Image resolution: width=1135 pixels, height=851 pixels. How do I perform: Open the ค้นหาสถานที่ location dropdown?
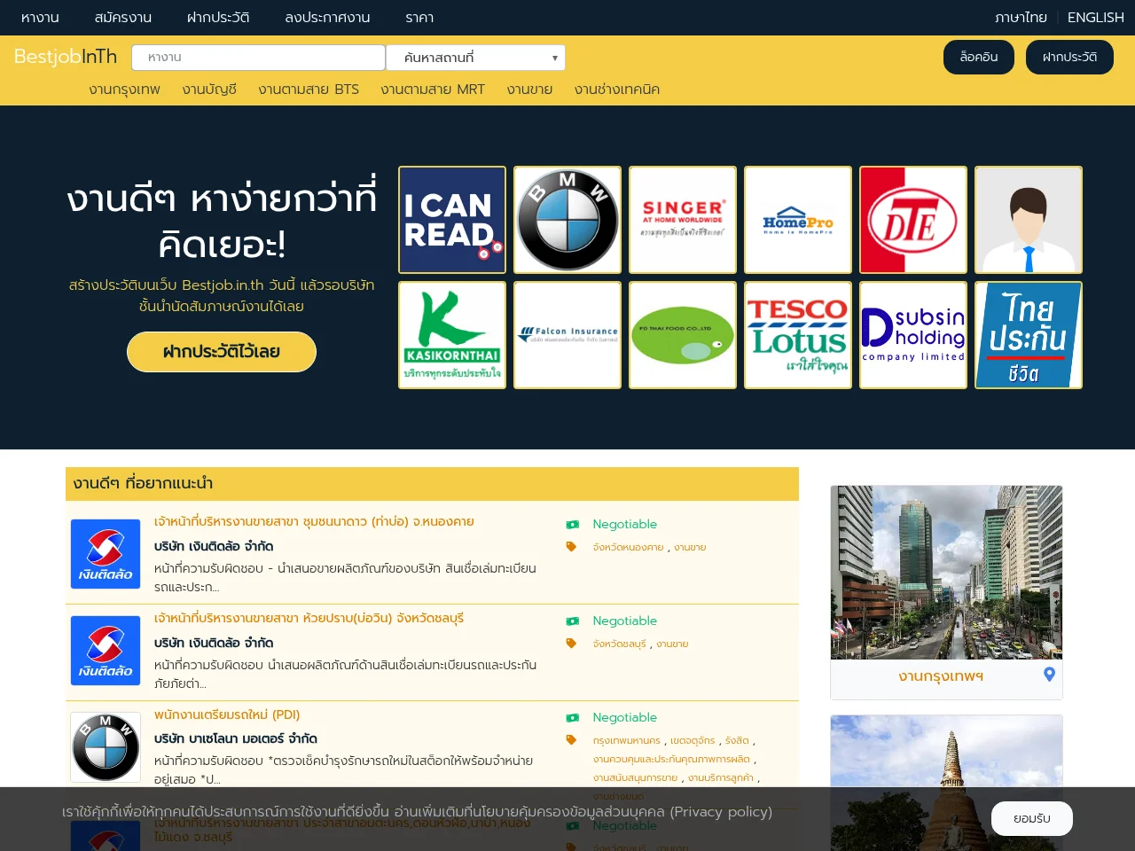tap(476, 58)
